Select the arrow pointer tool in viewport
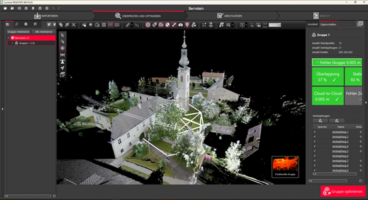Image resolution: width=368 pixels, height=200 pixels. click(62, 35)
